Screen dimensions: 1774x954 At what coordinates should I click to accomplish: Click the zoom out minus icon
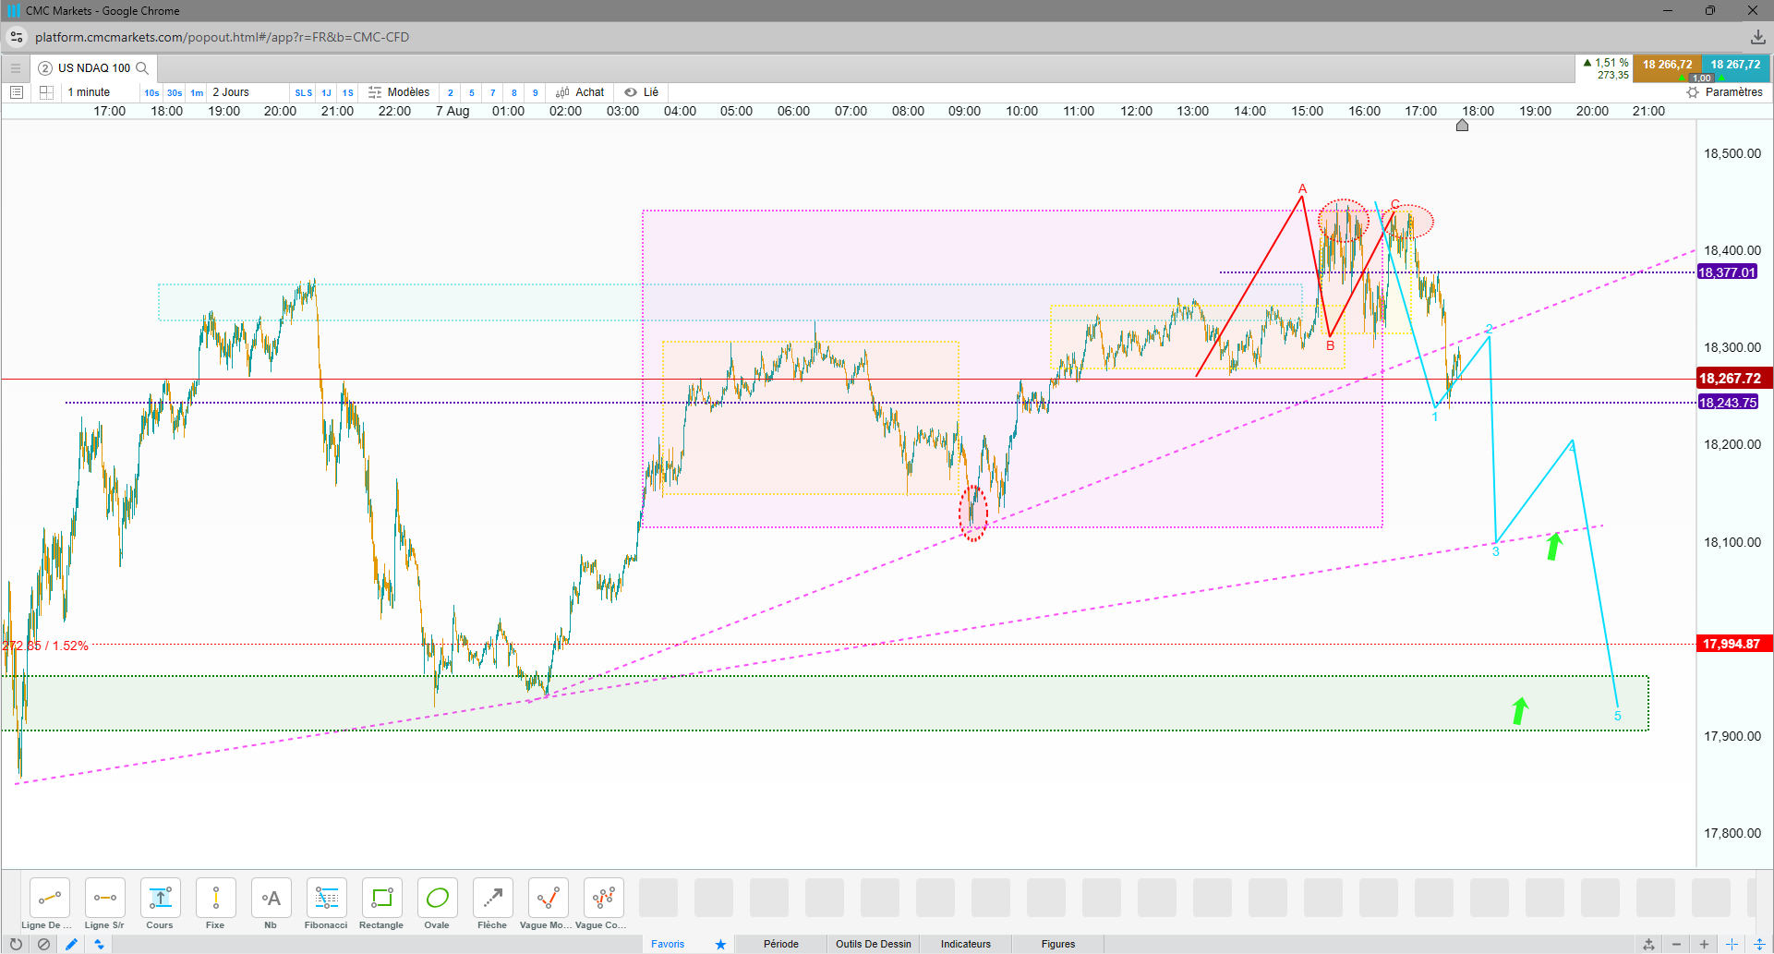tap(1676, 944)
